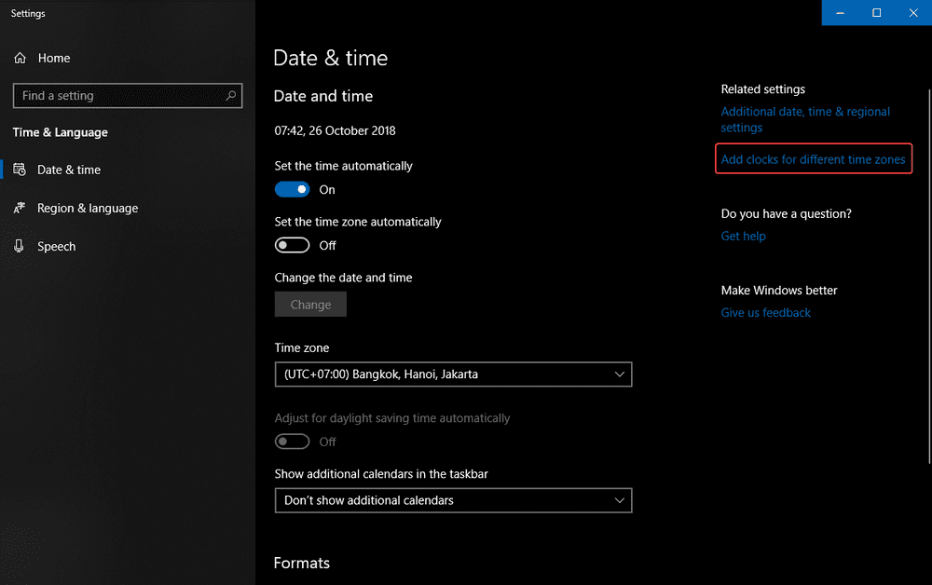Expand the additional calendars dropdown
Viewport: 932px width, 585px height.
454,500
